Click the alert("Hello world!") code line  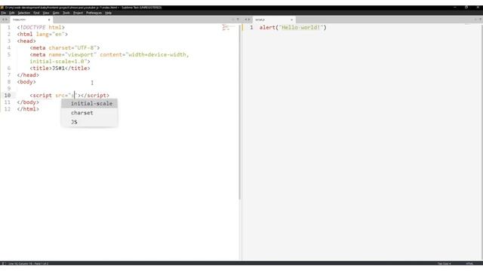293,27
